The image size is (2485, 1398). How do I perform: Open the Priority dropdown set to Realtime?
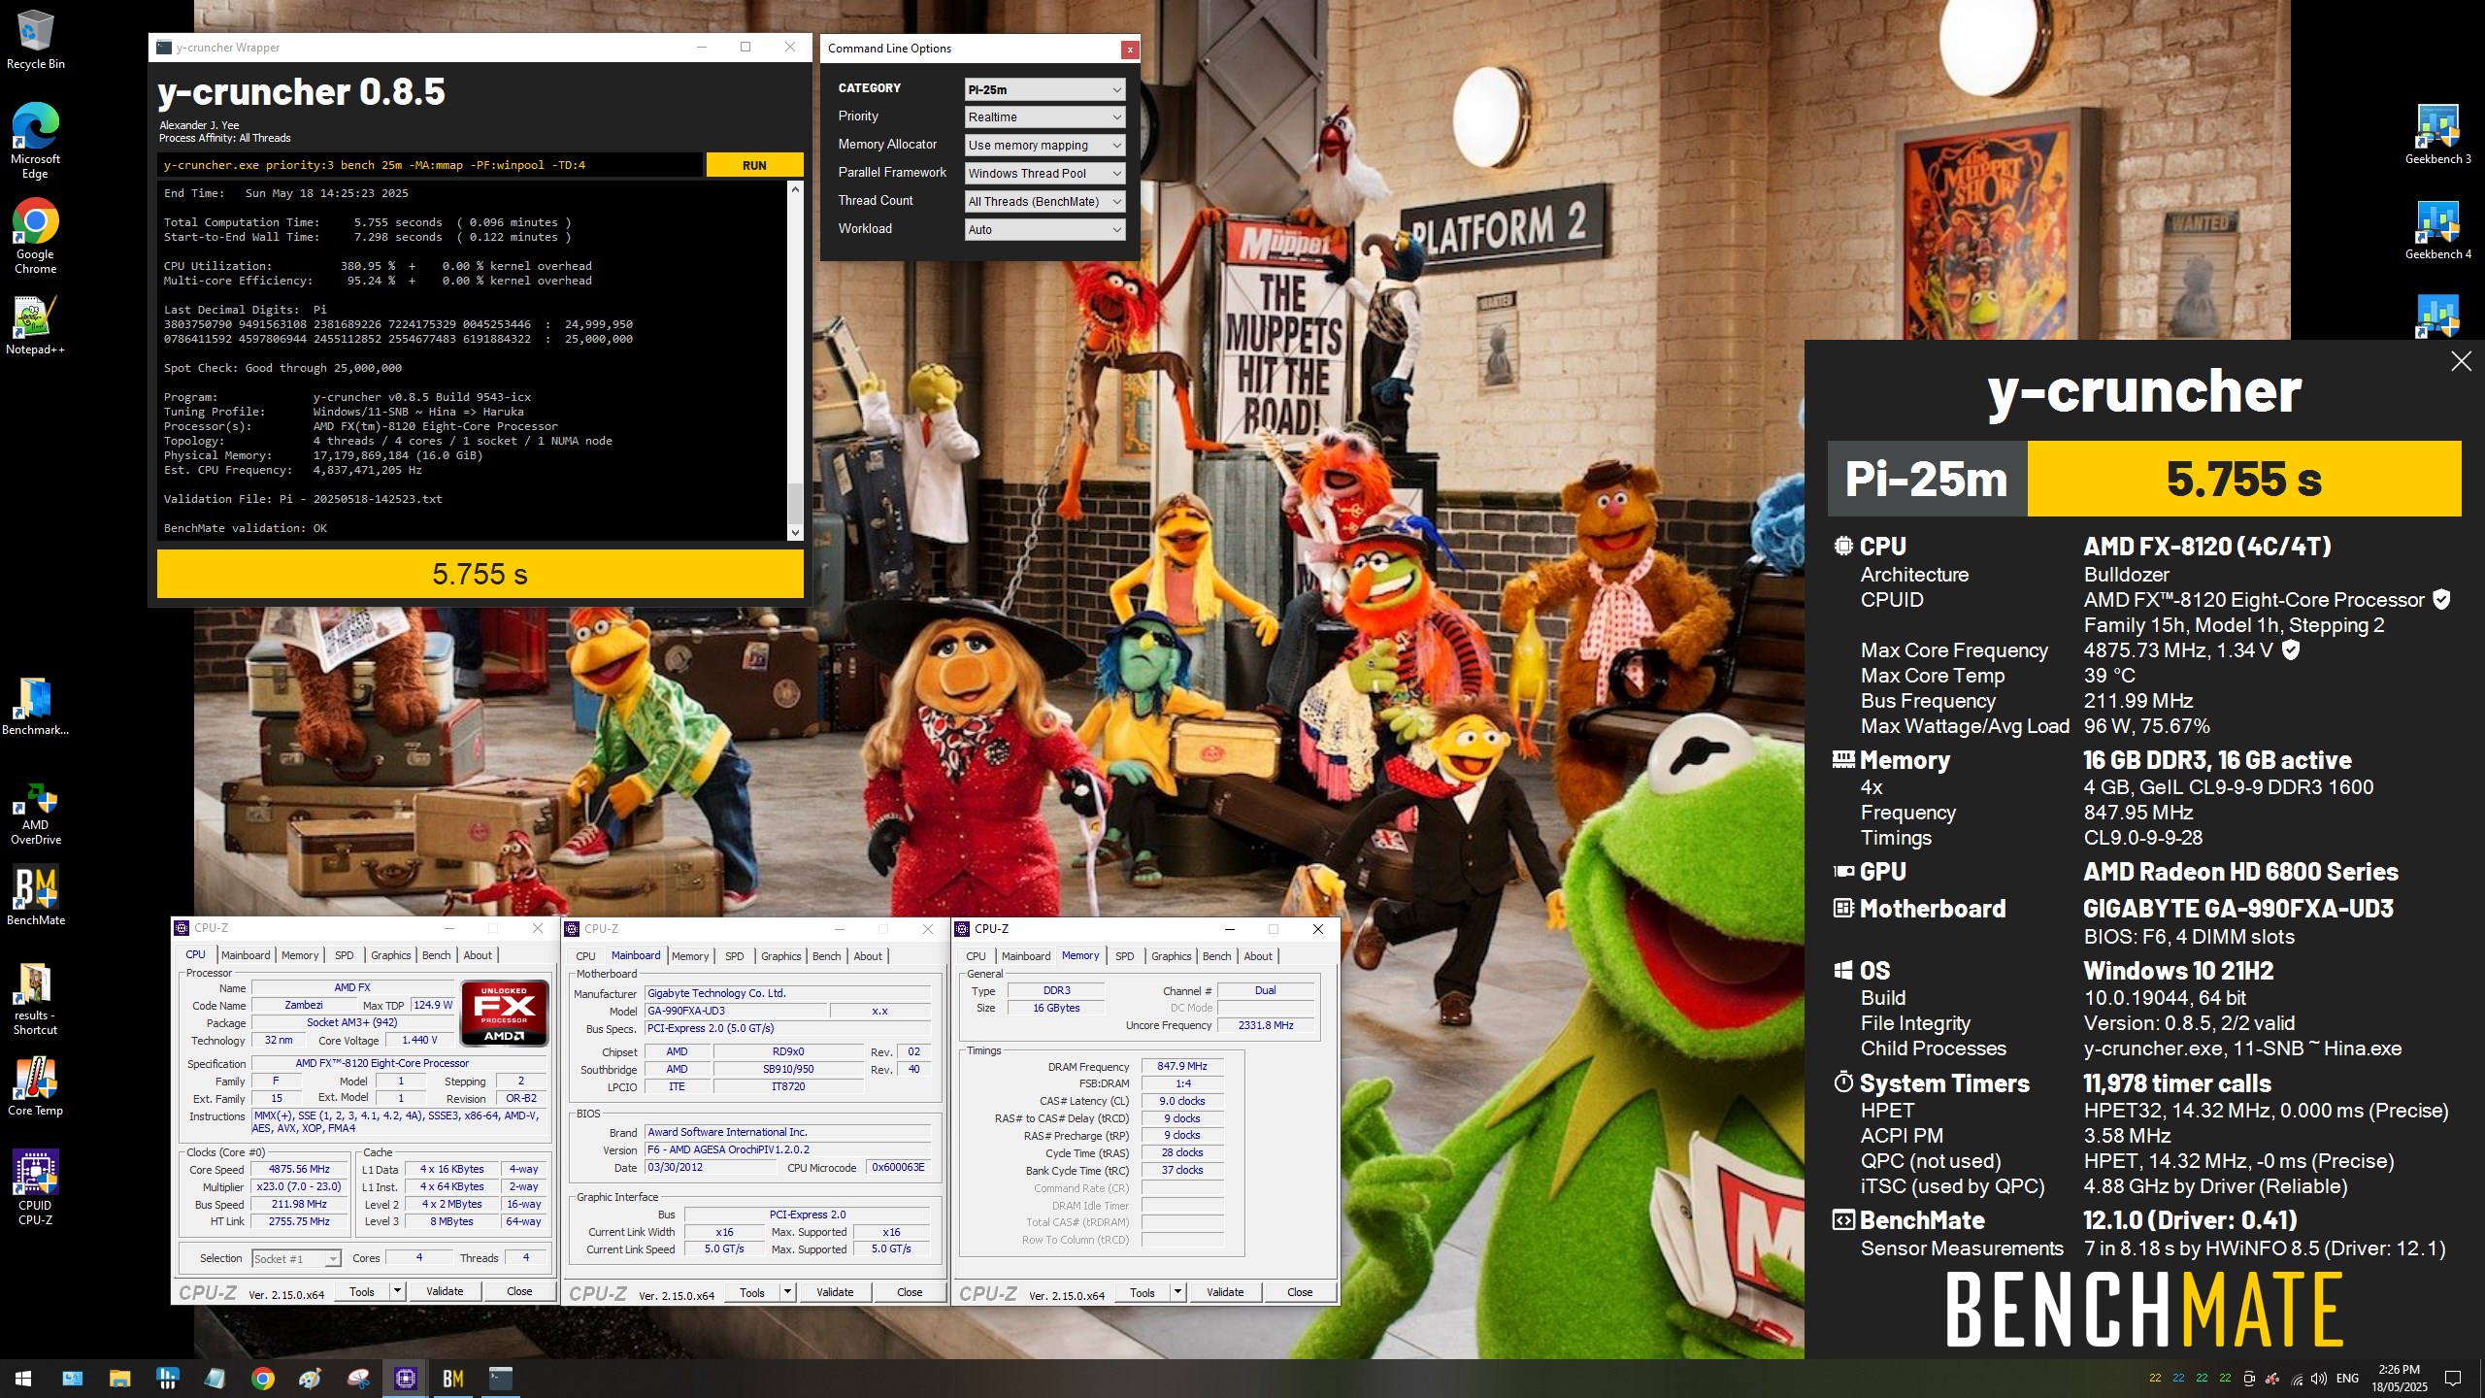(1044, 116)
